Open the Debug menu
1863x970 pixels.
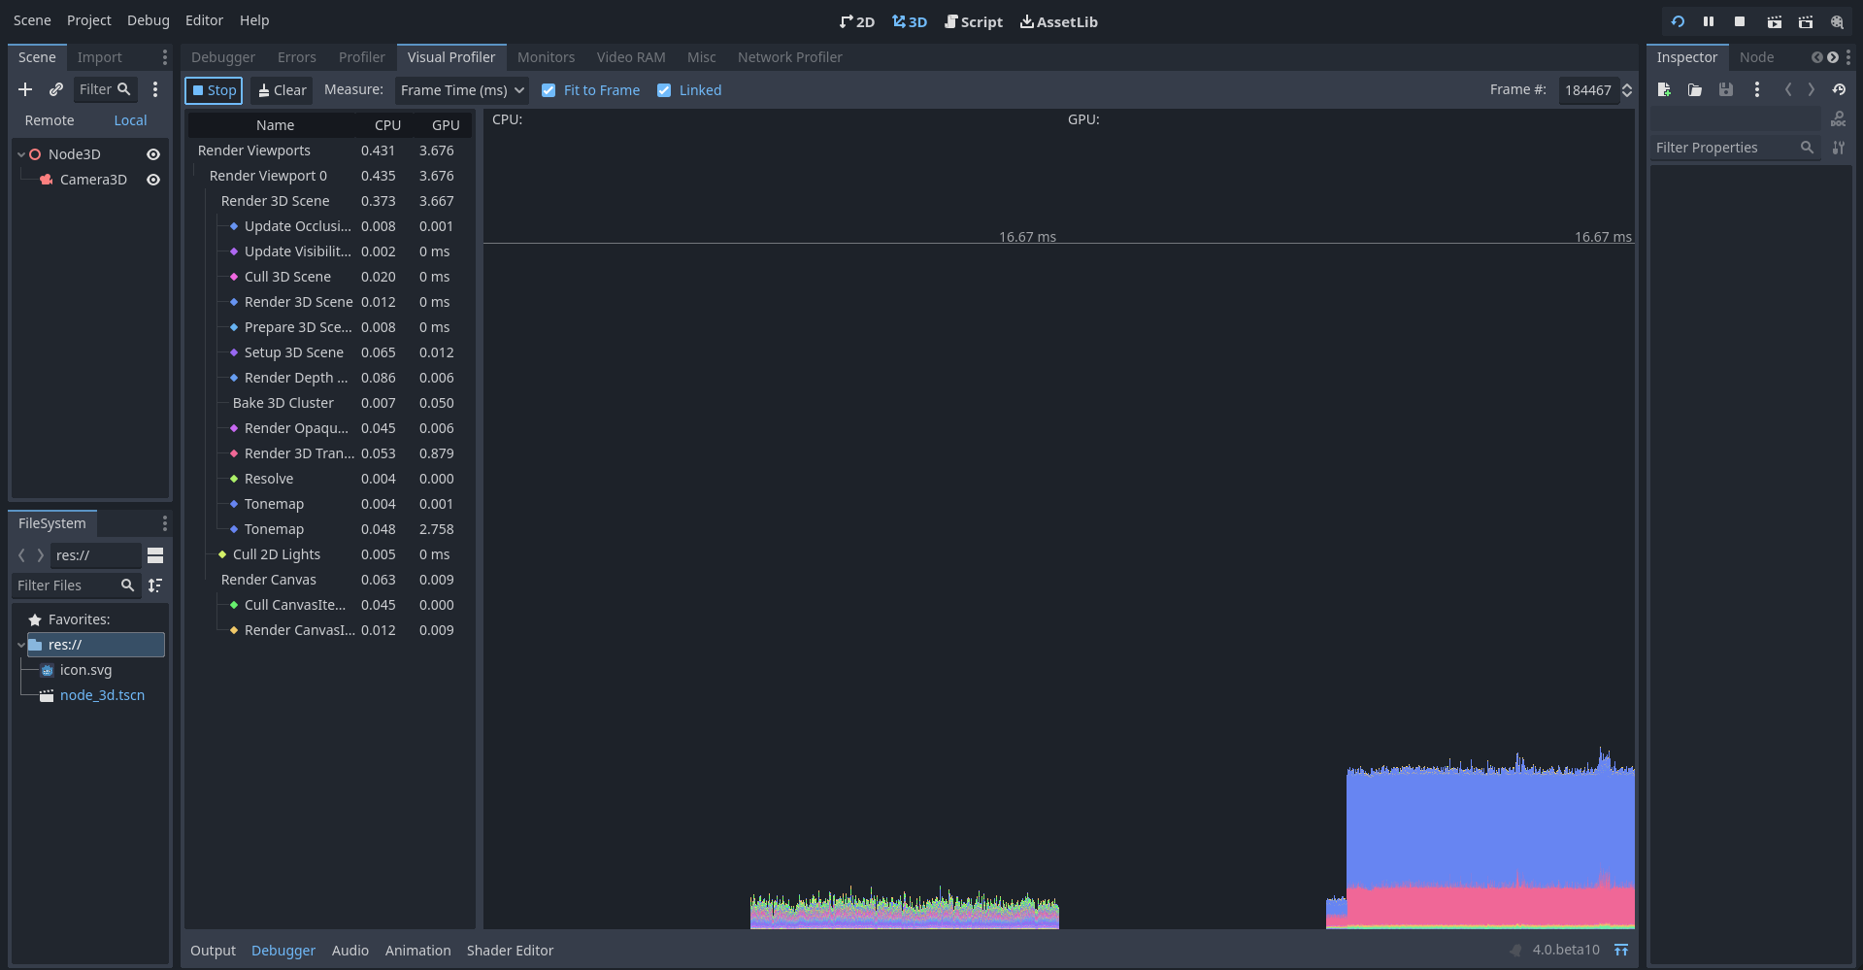tap(148, 19)
